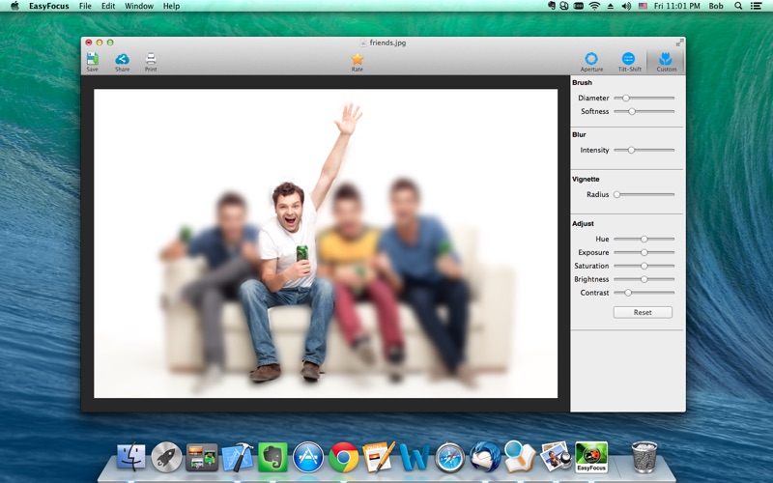The image size is (773, 483).
Task: Open Mission Control icon in Dock
Action: click(202, 457)
